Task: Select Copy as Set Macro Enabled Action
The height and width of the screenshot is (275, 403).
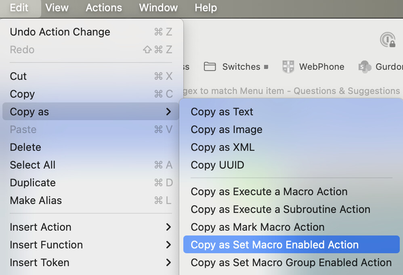Action: pyautogui.click(x=275, y=245)
